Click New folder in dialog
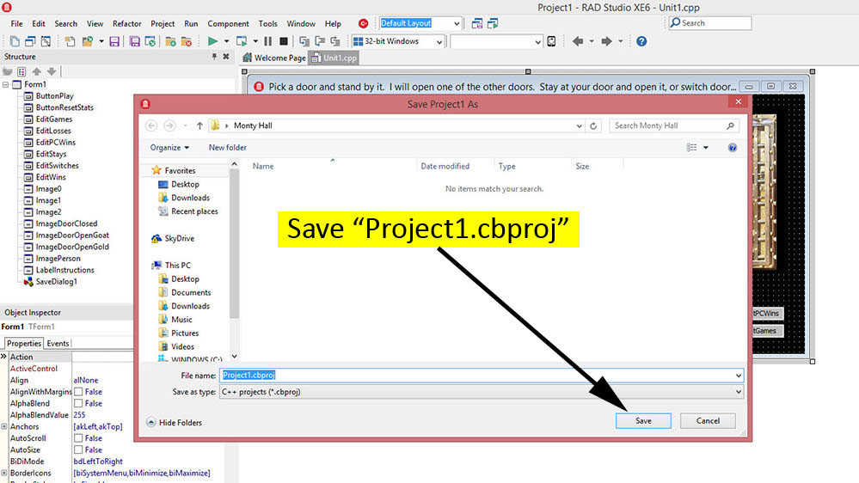Image resolution: width=859 pixels, height=483 pixels. tap(227, 147)
